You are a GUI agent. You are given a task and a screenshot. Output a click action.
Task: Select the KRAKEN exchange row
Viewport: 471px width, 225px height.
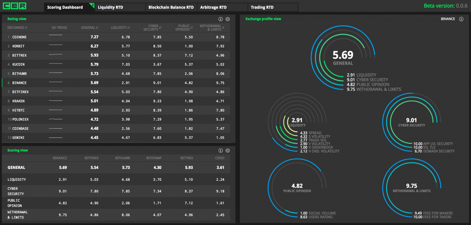[x=116, y=101]
